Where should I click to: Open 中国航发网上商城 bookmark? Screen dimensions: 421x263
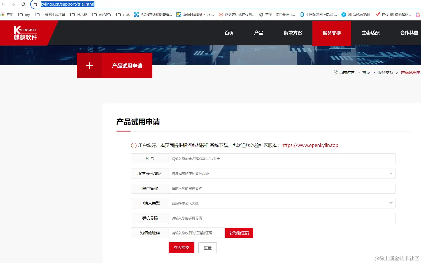318,15
